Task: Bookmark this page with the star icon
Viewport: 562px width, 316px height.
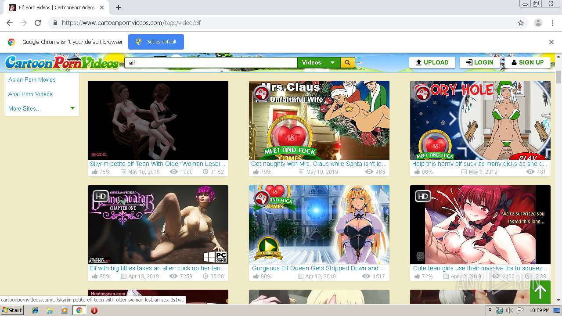Action: tap(521, 23)
